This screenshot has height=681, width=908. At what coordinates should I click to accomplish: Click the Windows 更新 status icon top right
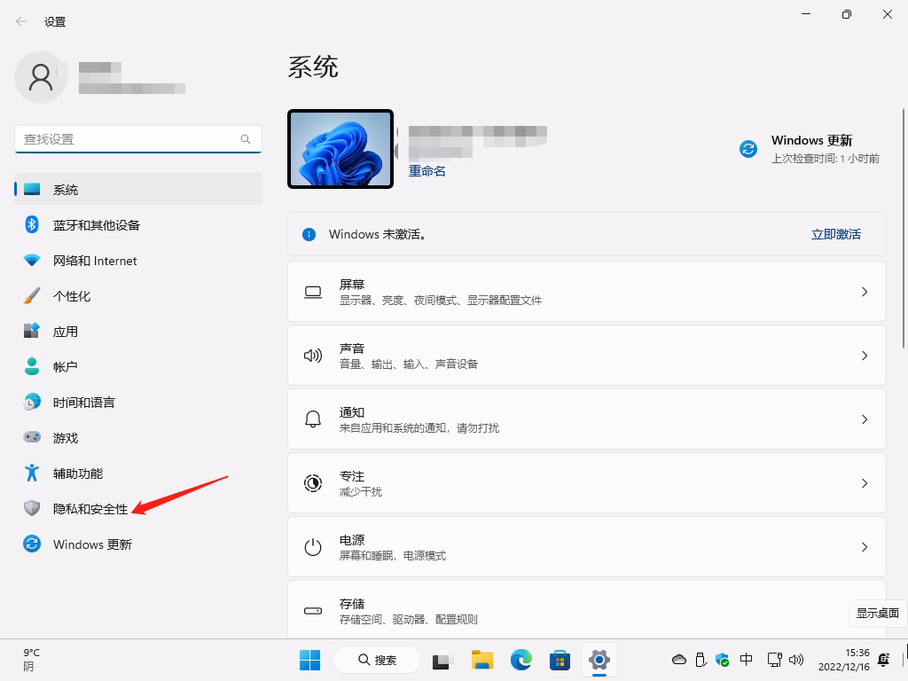pos(748,149)
